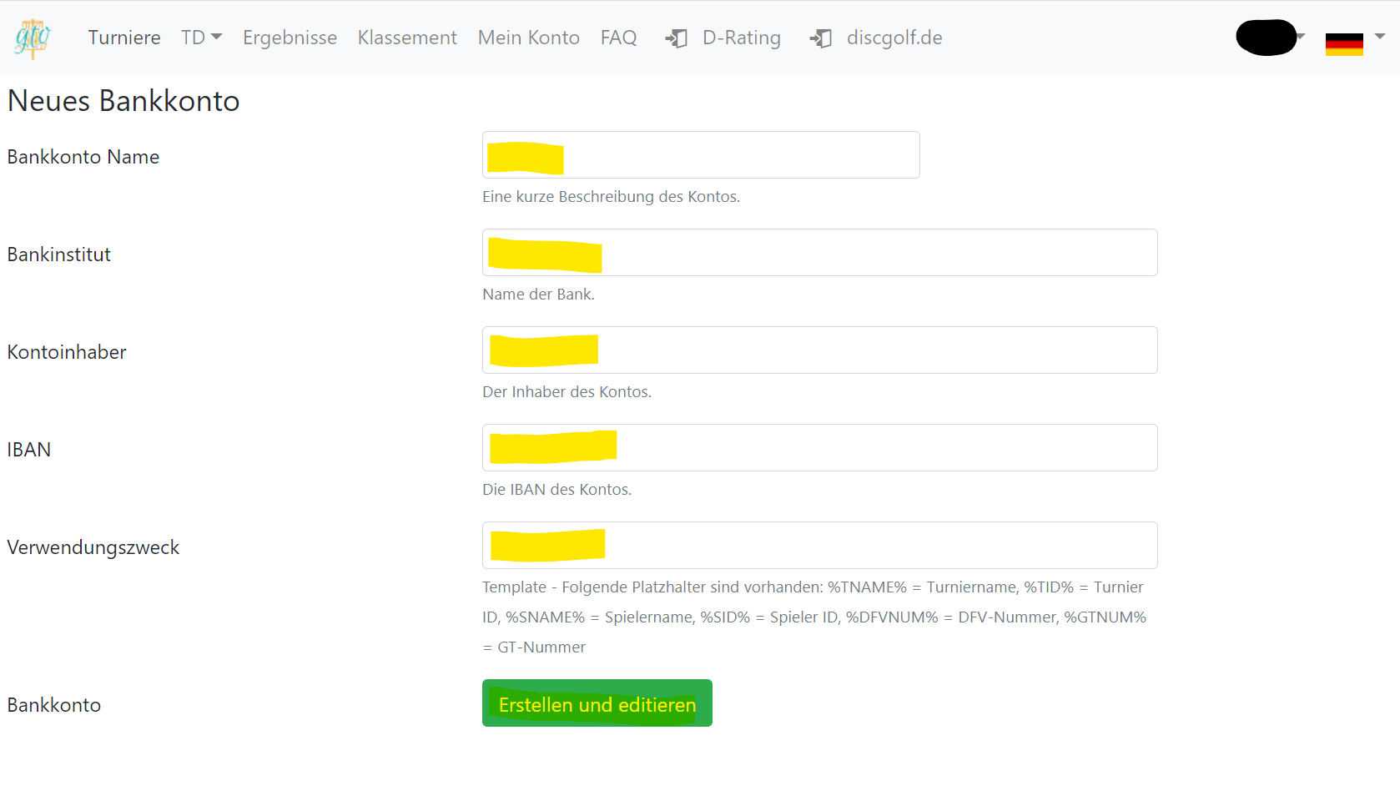The height and width of the screenshot is (791, 1400).
Task: Follow the D-Rating link
Action: click(x=741, y=38)
